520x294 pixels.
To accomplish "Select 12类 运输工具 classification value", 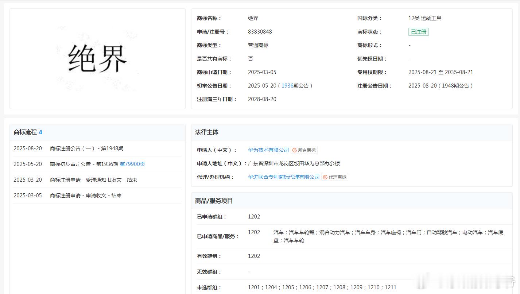I will (x=425, y=18).
